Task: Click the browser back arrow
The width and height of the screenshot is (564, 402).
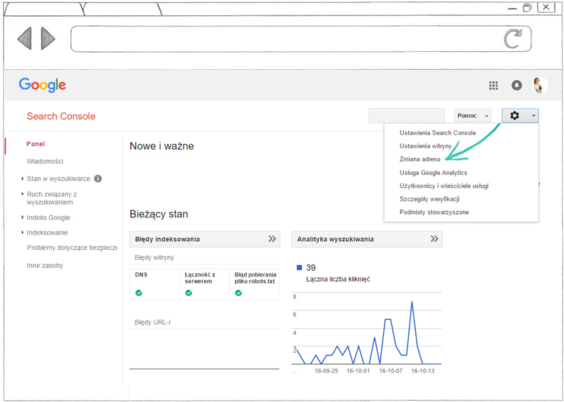Action: pos(25,38)
